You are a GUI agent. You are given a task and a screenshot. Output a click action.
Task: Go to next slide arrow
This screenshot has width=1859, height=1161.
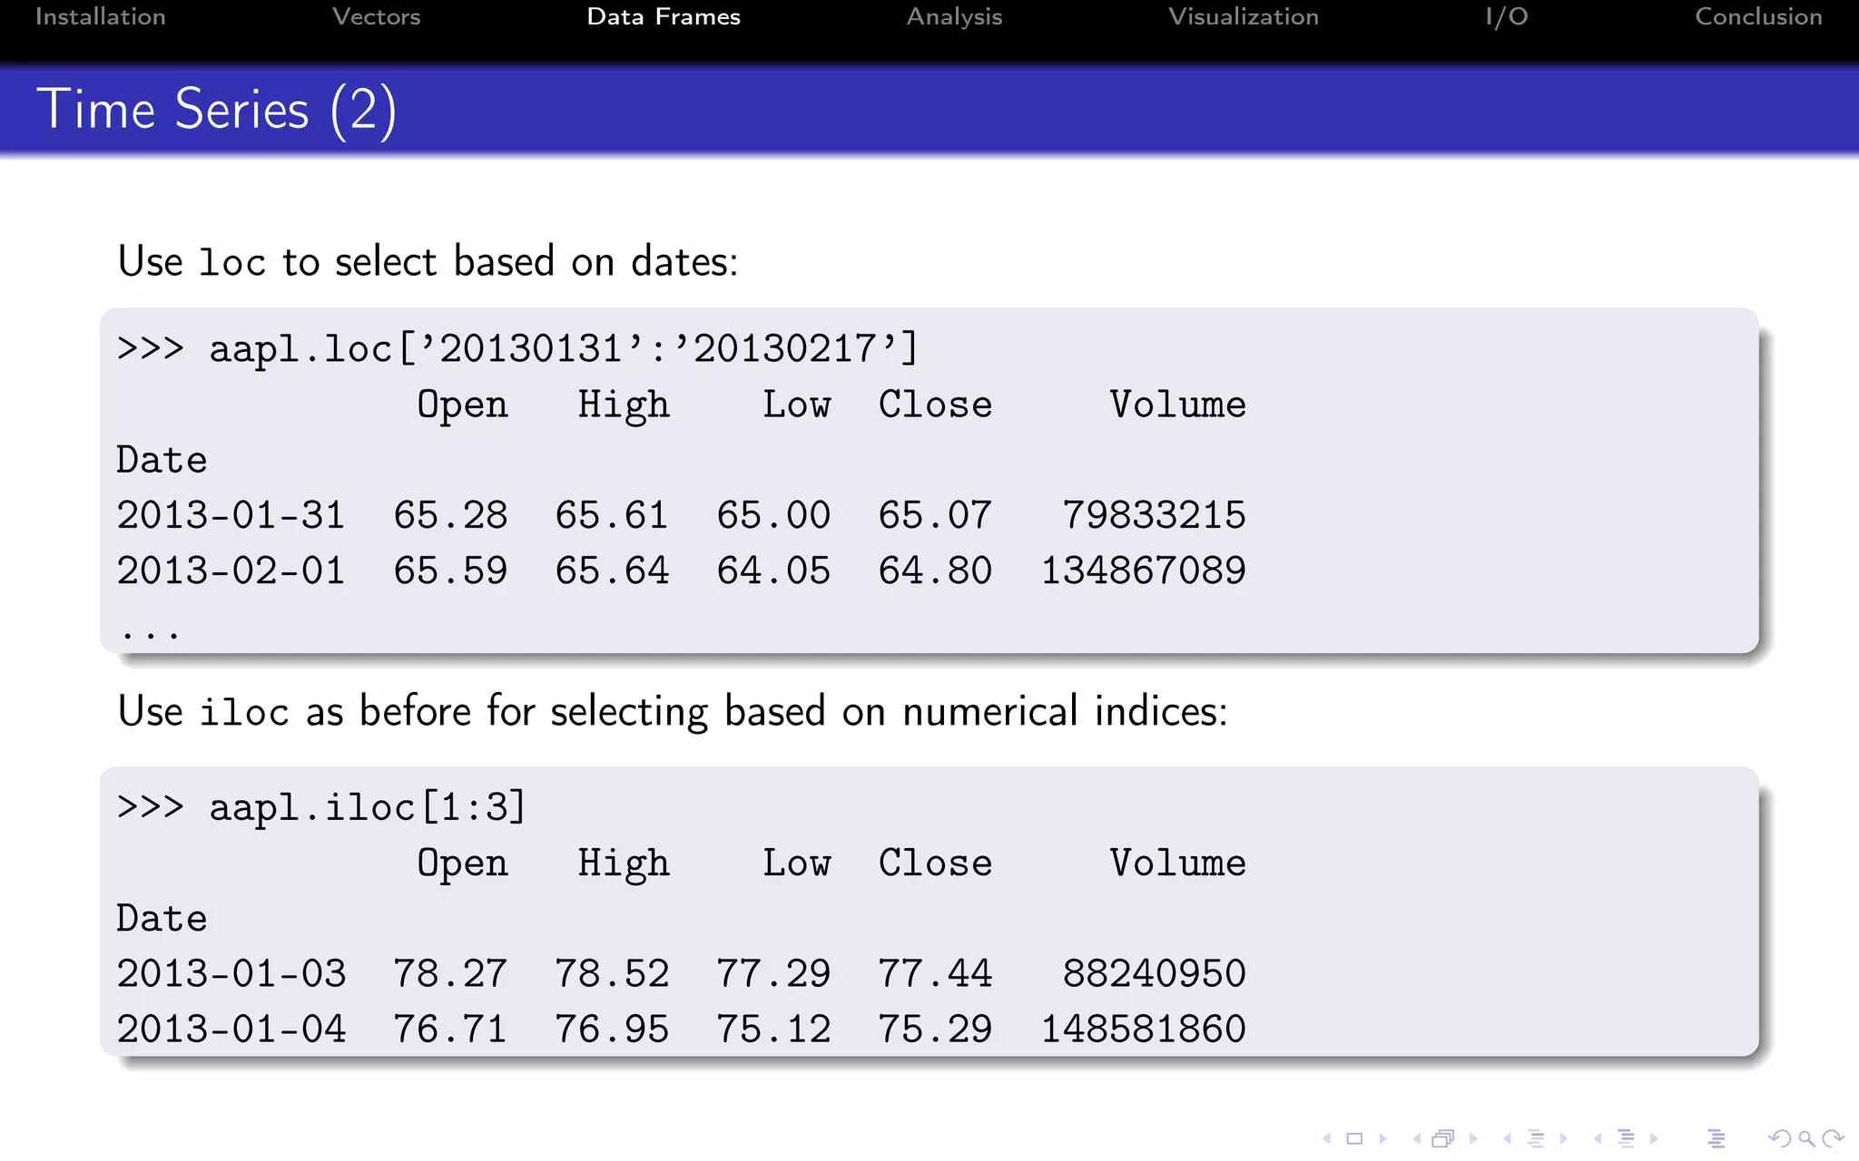(1382, 1138)
